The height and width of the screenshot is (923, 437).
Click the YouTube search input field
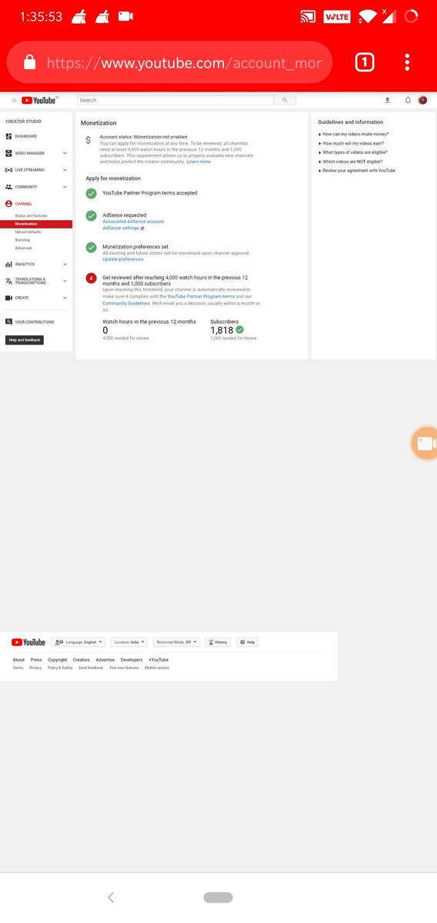pyautogui.click(x=175, y=100)
